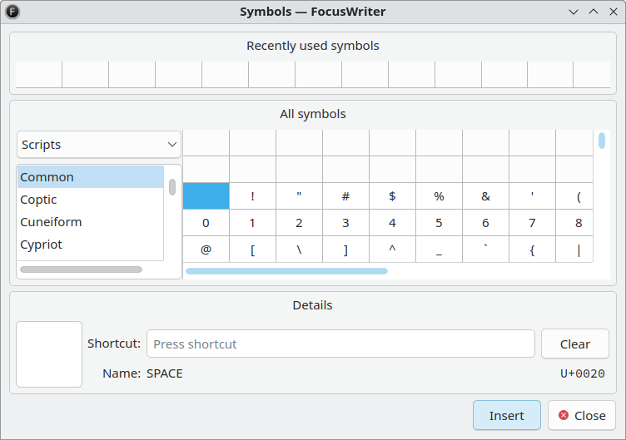This screenshot has width=626, height=440.
Task: Select the dollar sign symbol cell
Action: (x=392, y=196)
